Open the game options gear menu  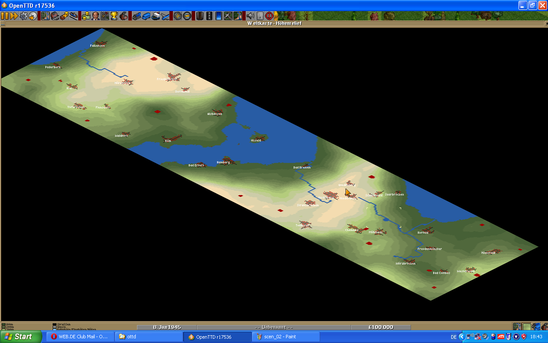pyautogui.click(x=23, y=16)
